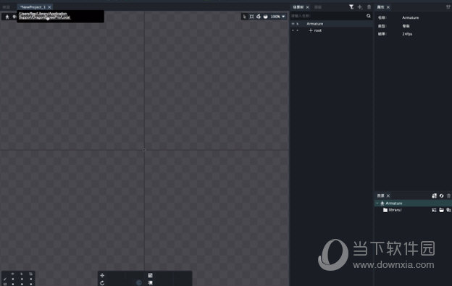
Task: Close the scene tree panel
Action: [x=308, y=7]
